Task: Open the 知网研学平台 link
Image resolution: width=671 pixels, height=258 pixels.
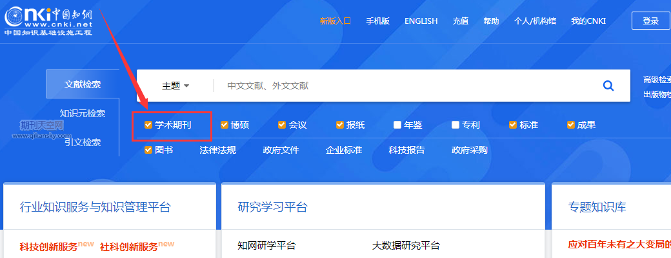Action: point(266,246)
